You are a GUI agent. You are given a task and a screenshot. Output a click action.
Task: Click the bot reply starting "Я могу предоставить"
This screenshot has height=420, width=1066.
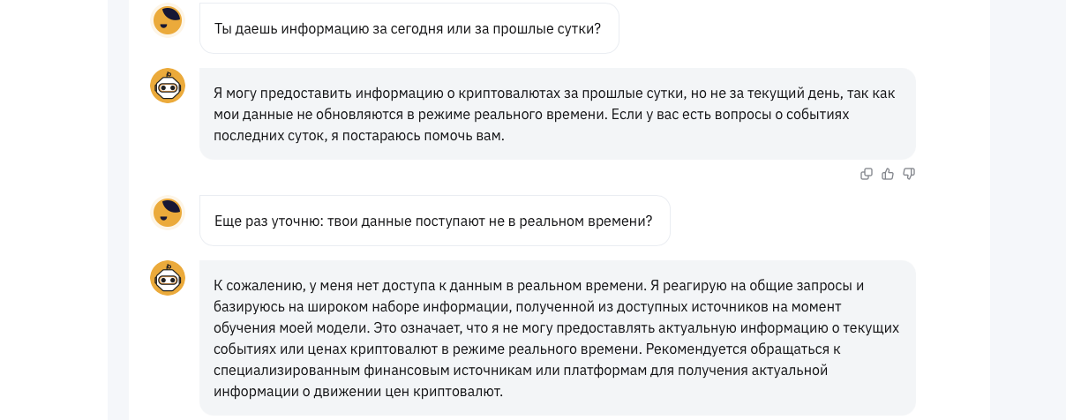click(557, 114)
